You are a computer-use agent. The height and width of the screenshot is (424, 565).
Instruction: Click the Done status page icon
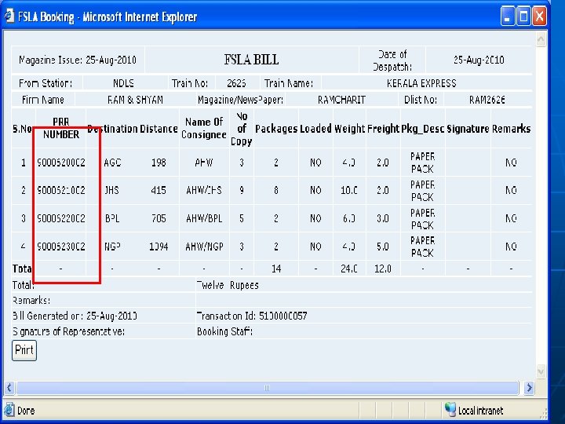coord(9,411)
